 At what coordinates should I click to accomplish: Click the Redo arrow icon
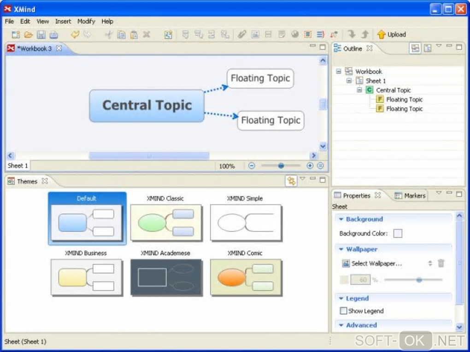pos(87,35)
